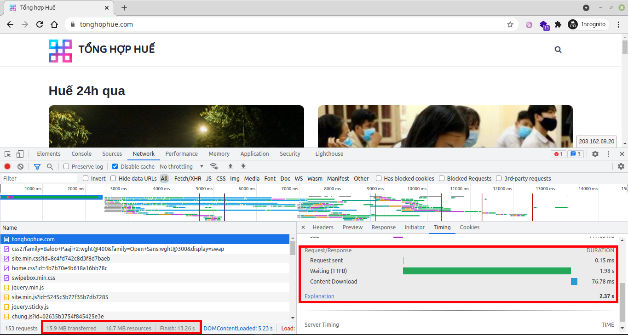This screenshot has height=335, width=628.
Task: Click the Incognito profile button
Action: point(588,24)
